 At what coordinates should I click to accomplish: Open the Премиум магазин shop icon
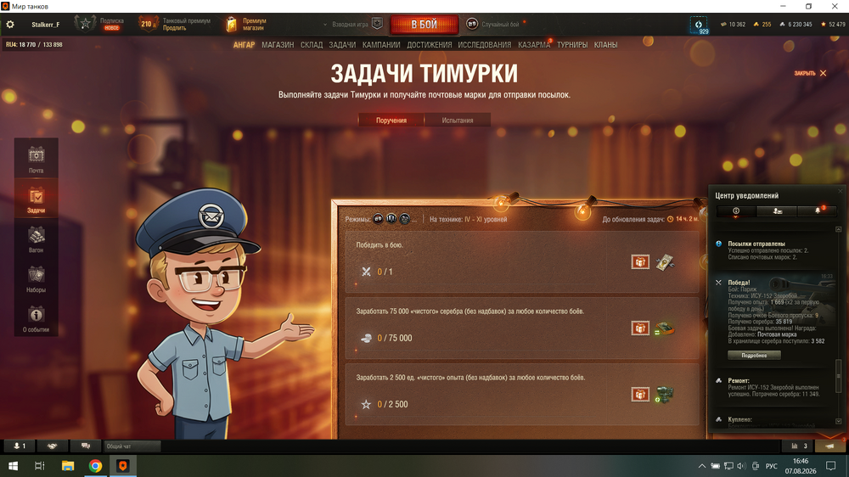(231, 25)
